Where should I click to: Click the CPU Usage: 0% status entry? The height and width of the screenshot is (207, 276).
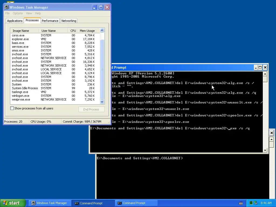(45, 122)
